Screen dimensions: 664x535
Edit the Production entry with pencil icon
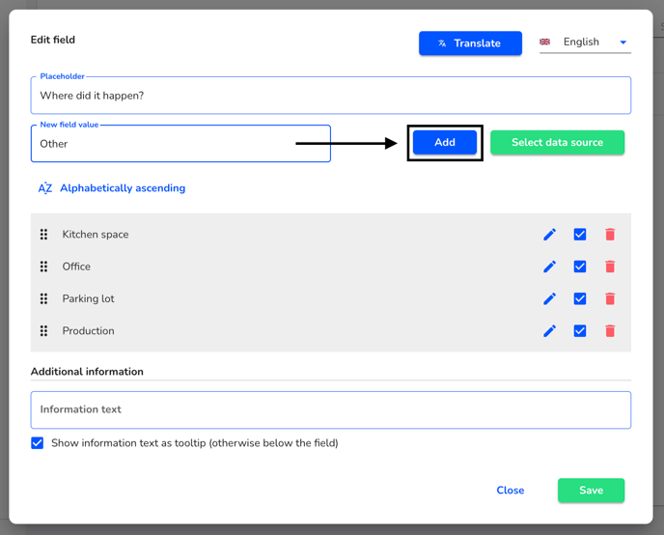point(549,331)
